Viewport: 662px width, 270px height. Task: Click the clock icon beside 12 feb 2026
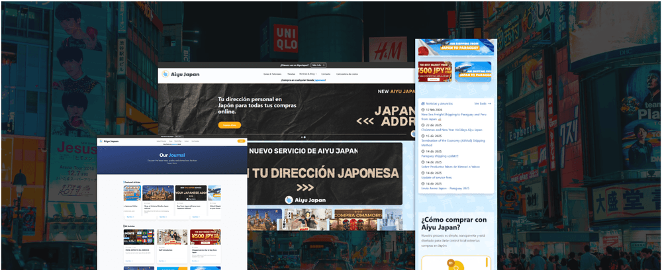coord(423,110)
